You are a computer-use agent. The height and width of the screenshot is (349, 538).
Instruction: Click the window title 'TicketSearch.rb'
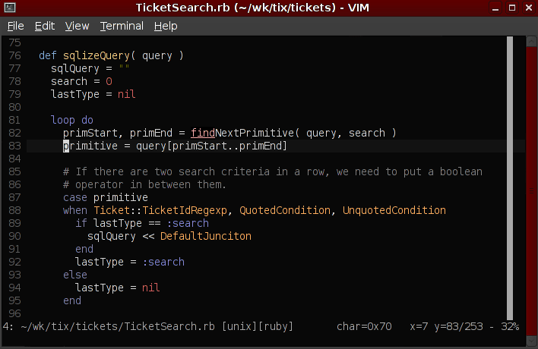[x=182, y=8]
